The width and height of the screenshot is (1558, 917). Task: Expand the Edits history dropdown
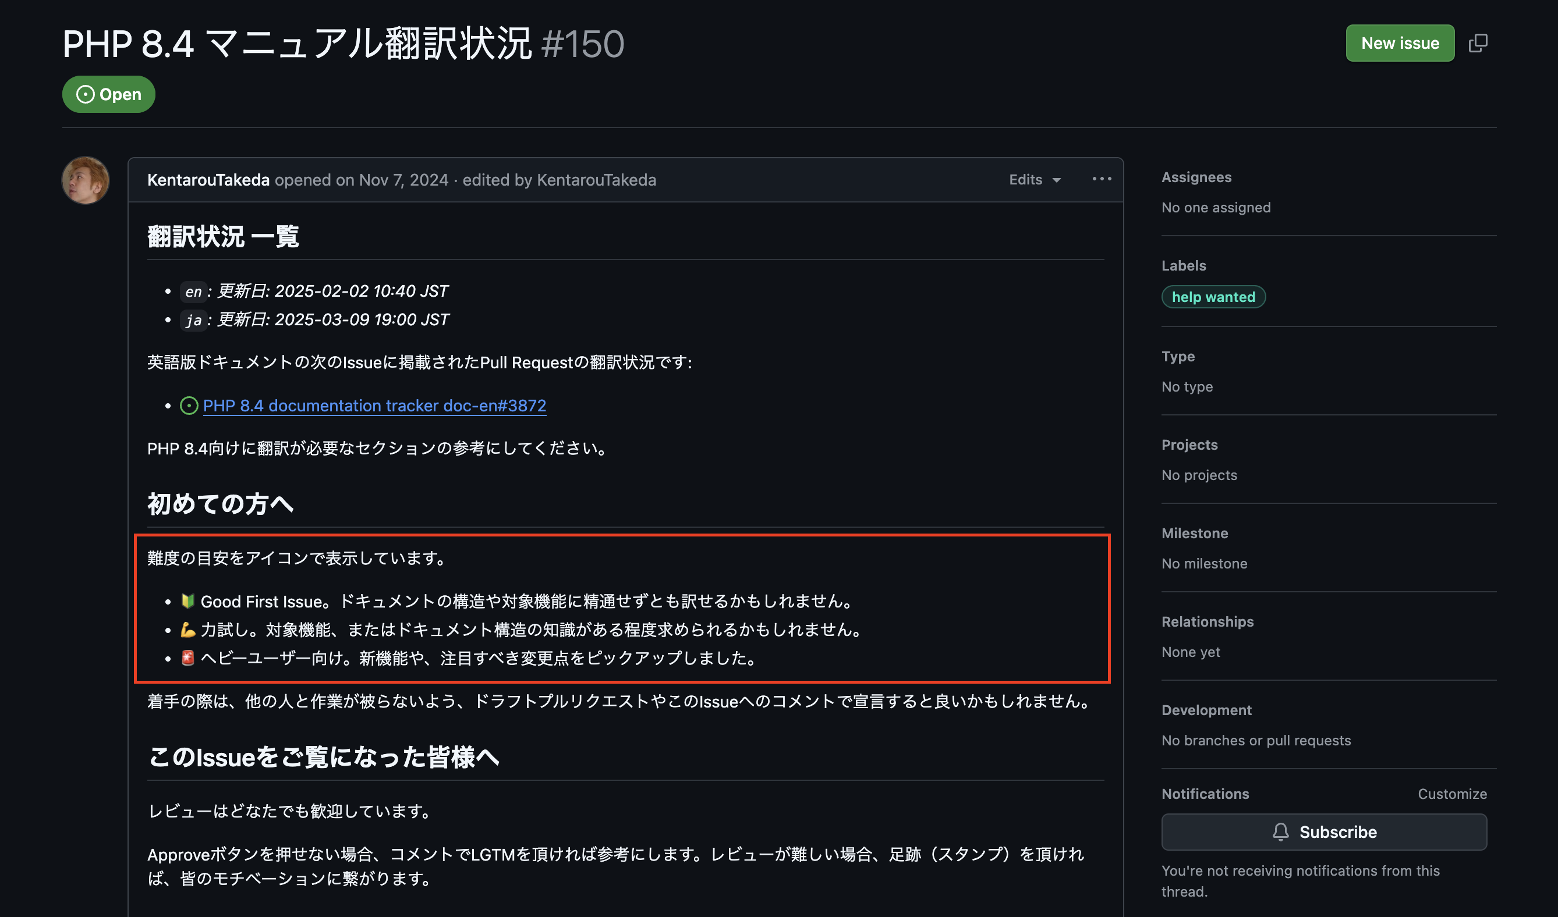1035,180
